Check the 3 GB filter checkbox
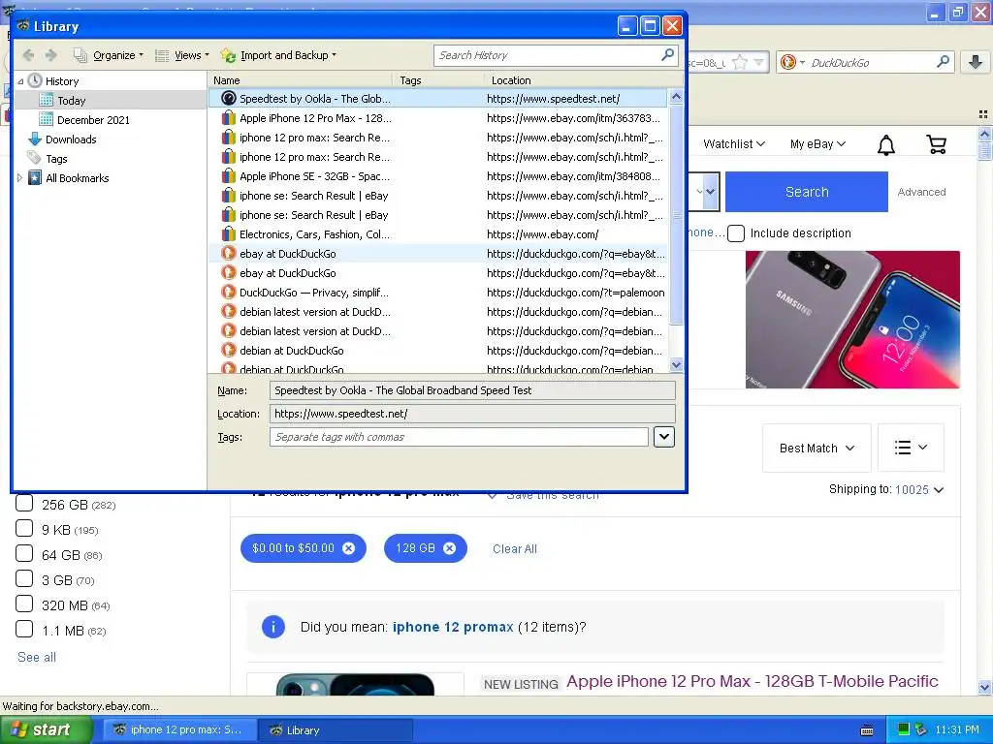The height and width of the screenshot is (744, 993). (x=24, y=579)
